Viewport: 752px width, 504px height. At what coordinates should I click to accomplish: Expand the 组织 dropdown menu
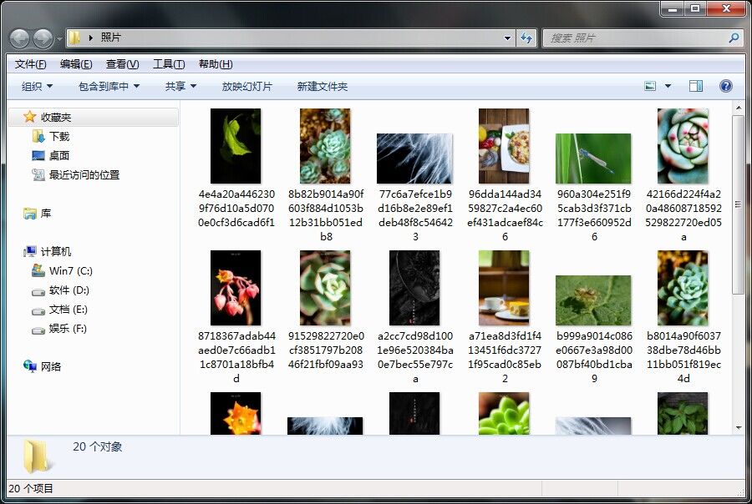(x=37, y=86)
